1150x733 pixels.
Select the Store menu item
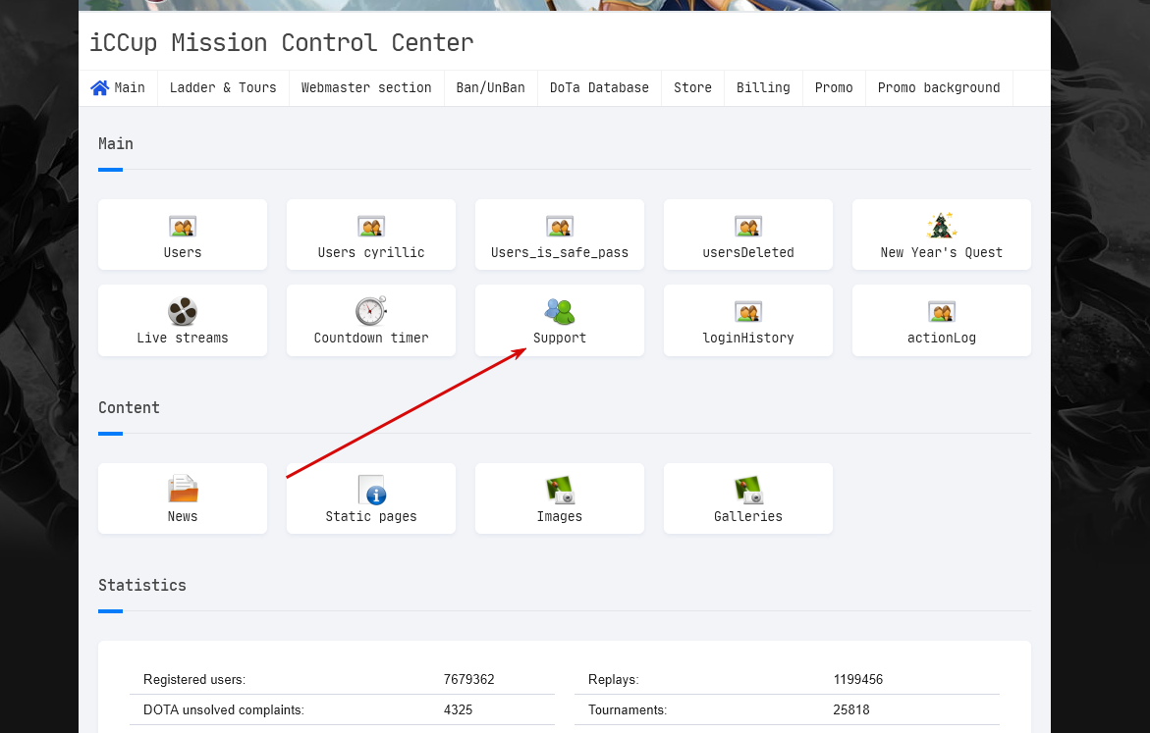[692, 88]
